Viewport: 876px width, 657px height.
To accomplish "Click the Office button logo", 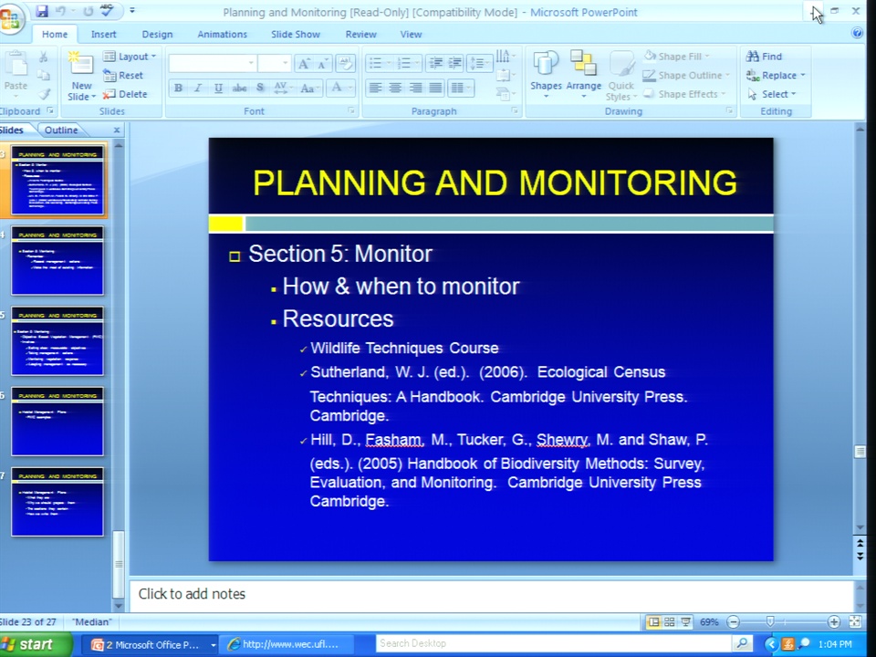I will click(10, 18).
